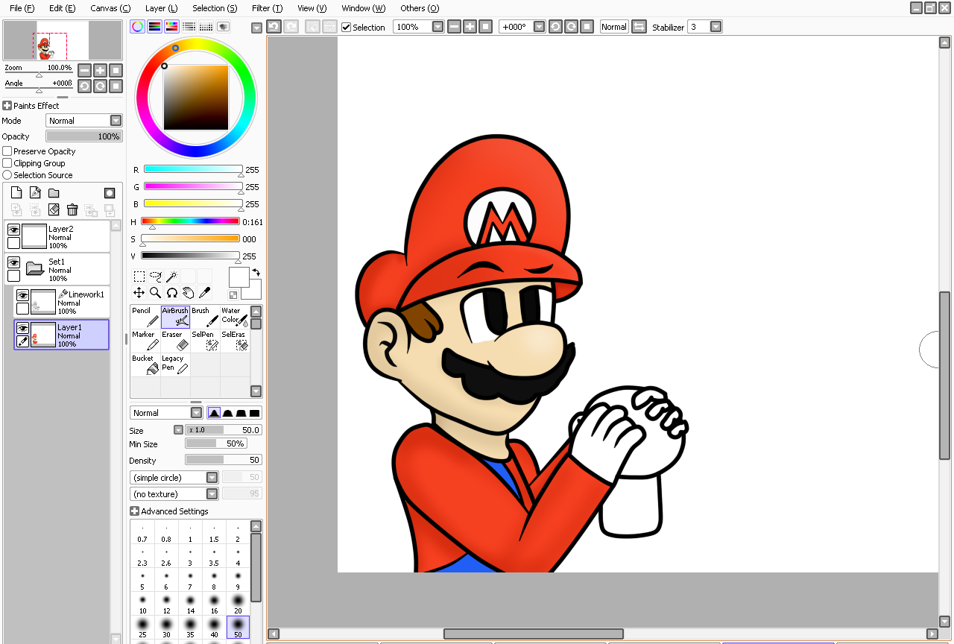Enable Preserve Opacity checkbox
Image resolution: width=954 pixels, height=644 pixels.
(7, 151)
